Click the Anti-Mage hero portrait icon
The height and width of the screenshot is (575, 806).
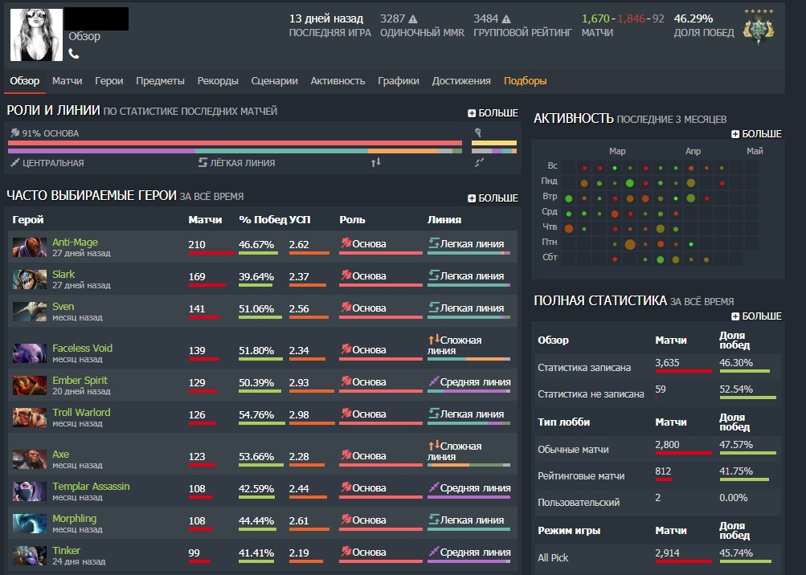pyautogui.click(x=30, y=247)
